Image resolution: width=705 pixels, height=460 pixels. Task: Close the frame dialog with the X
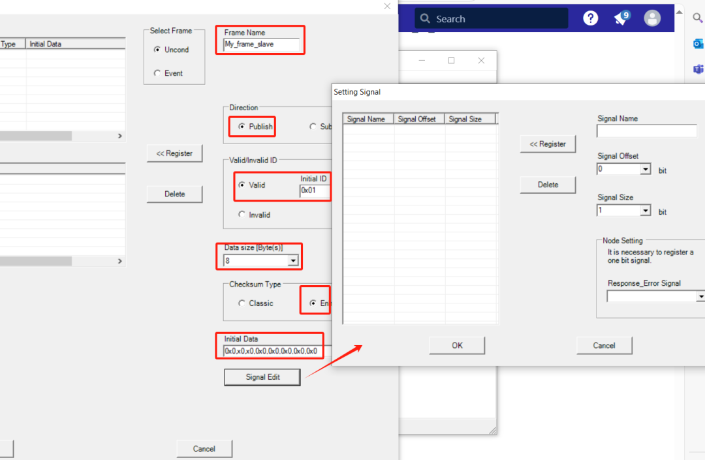pos(387,7)
